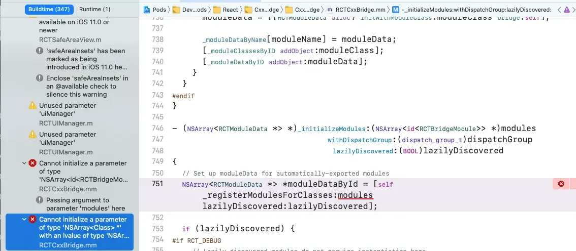Collapse the NSArray<id<RCTBridgeMo... error
Image resolution: width=576 pixels, height=251 pixels.
pyautogui.click(x=24, y=163)
